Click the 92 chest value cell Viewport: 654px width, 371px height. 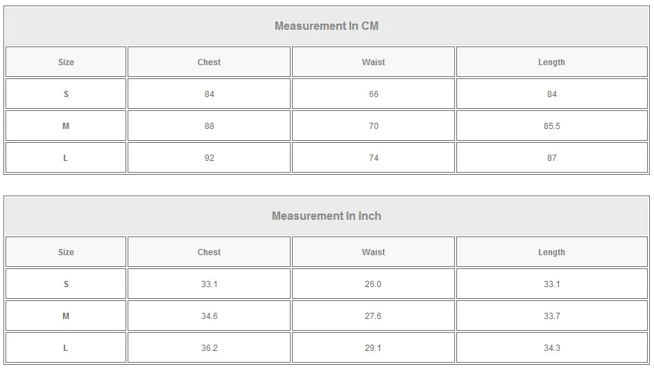click(x=209, y=158)
